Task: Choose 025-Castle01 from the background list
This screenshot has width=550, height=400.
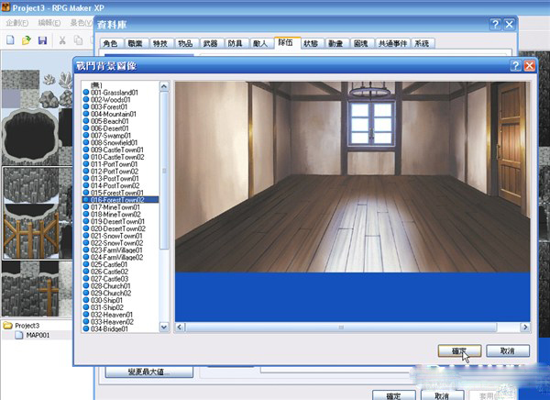Action: 109,264
